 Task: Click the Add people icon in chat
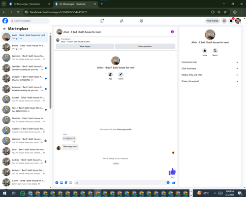110,74
